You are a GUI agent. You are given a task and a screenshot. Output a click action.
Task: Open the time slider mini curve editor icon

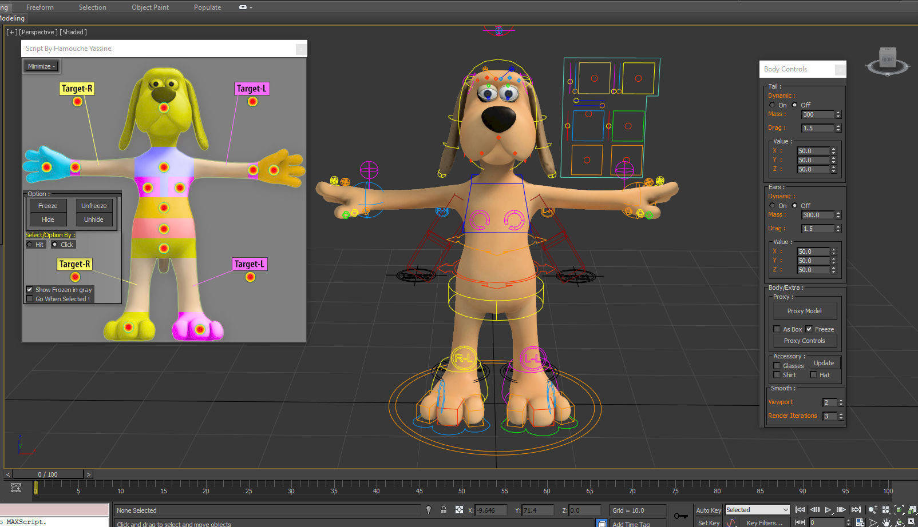pyautogui.click(x=15, y=488)
